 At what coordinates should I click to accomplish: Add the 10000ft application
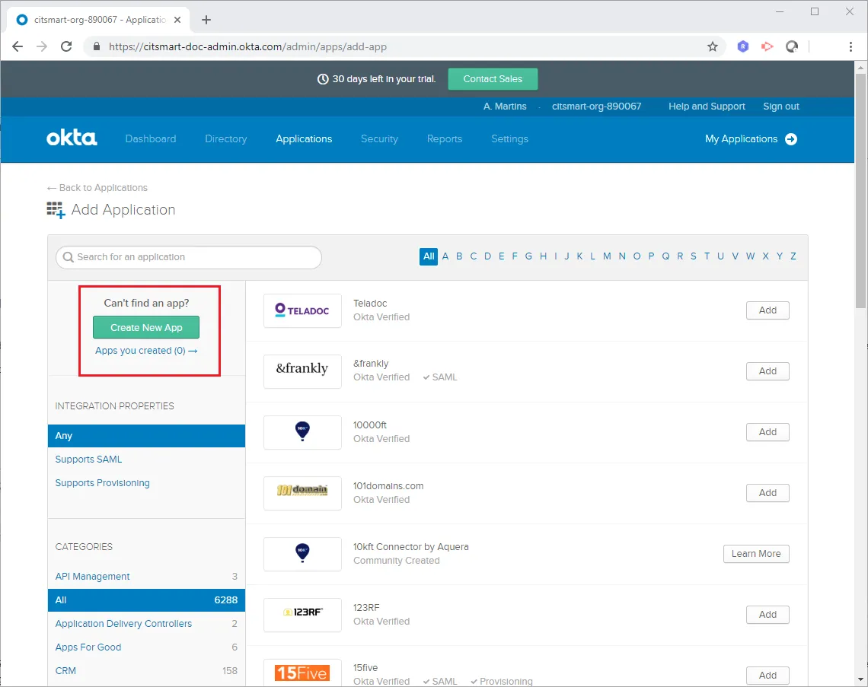point(767,432)
